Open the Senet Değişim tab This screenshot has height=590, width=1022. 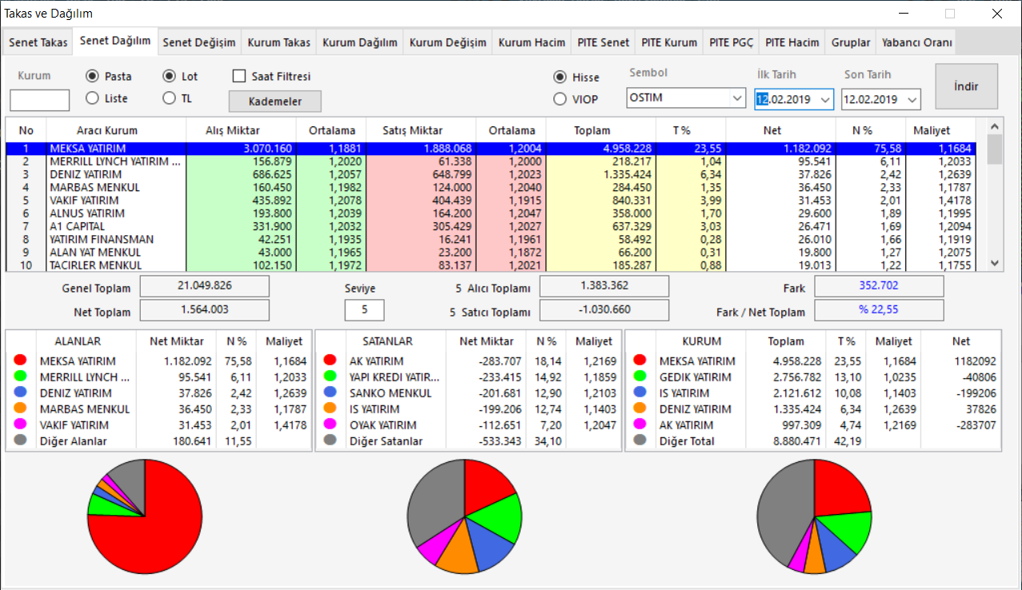(x=199, y=42)
